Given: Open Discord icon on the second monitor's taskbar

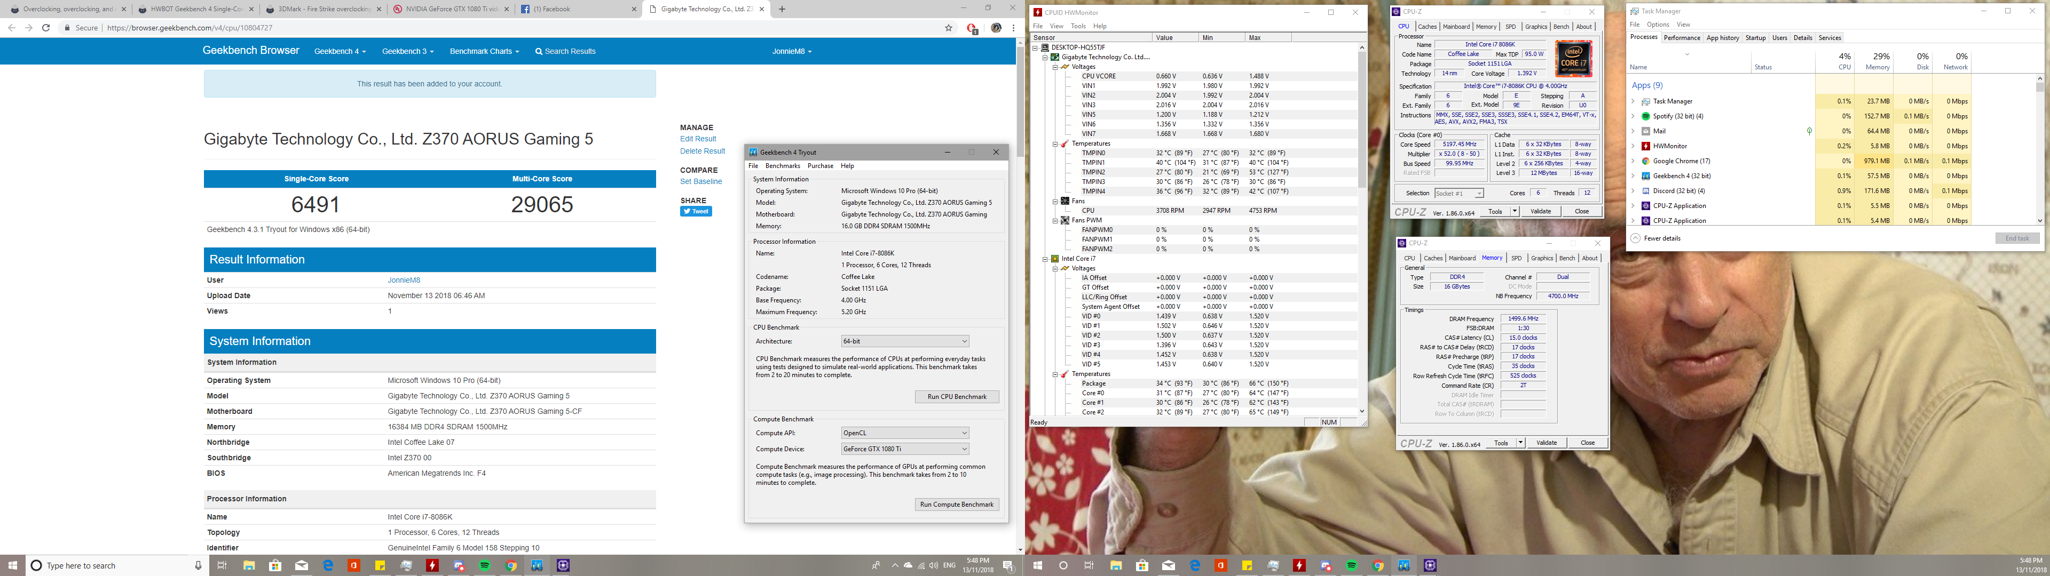Looking at the screenshot, I should pos(1325,566).
